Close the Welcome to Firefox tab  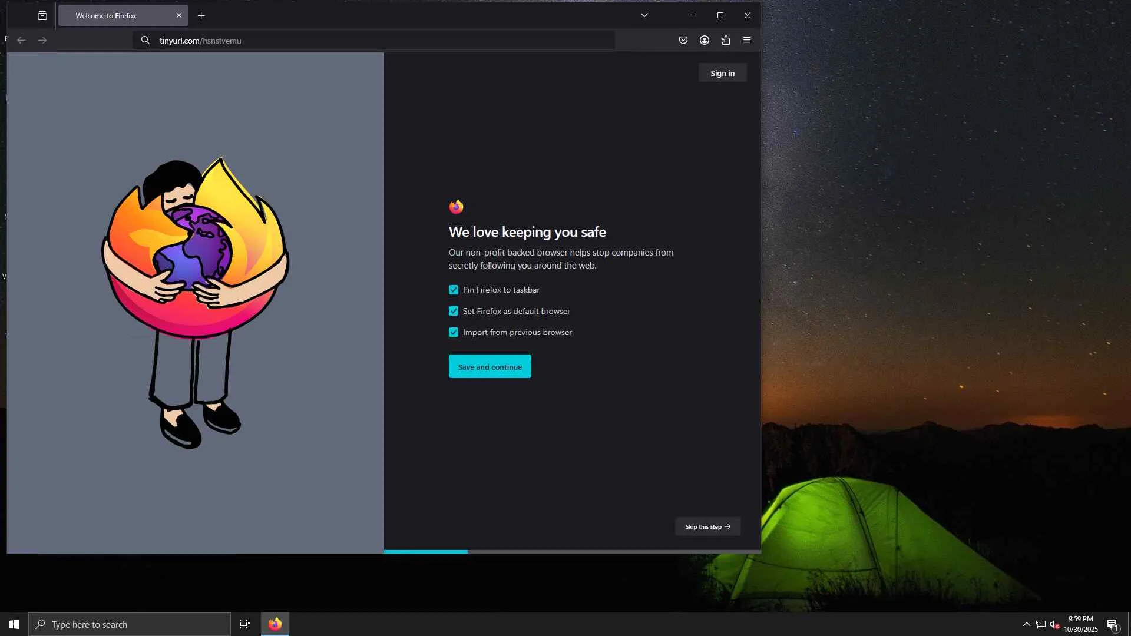[179, 16]
